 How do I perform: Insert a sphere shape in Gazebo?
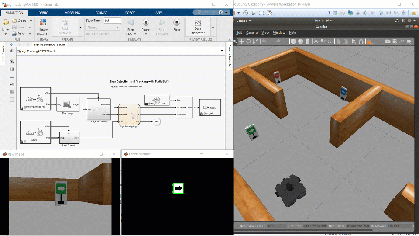[x=300, y=42]
